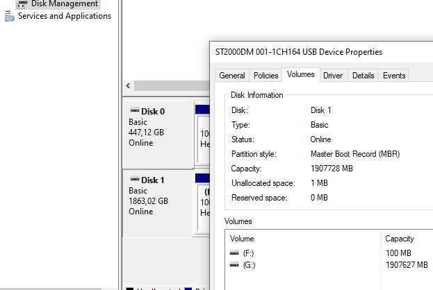Select the (F:) volume row
The height and width of the screenshot is (290, 433).
pos(329,253)
